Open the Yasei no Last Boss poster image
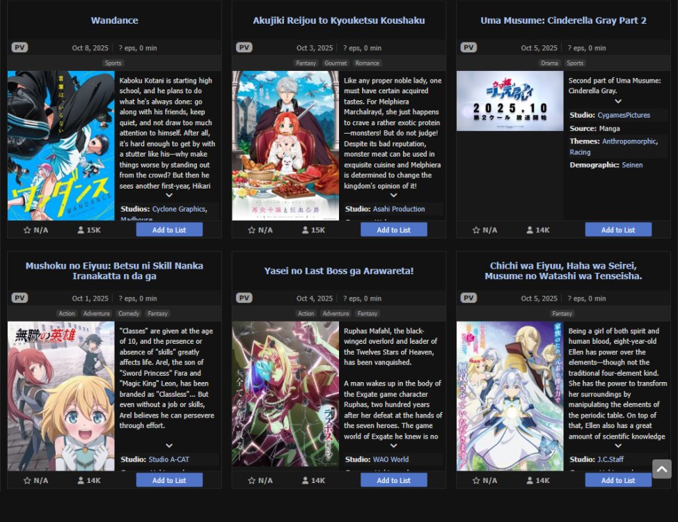 click(x=285, y=393)
